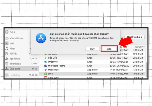Confirm deletion with the Xóa button
152x106 pixels.
(109, 49)
